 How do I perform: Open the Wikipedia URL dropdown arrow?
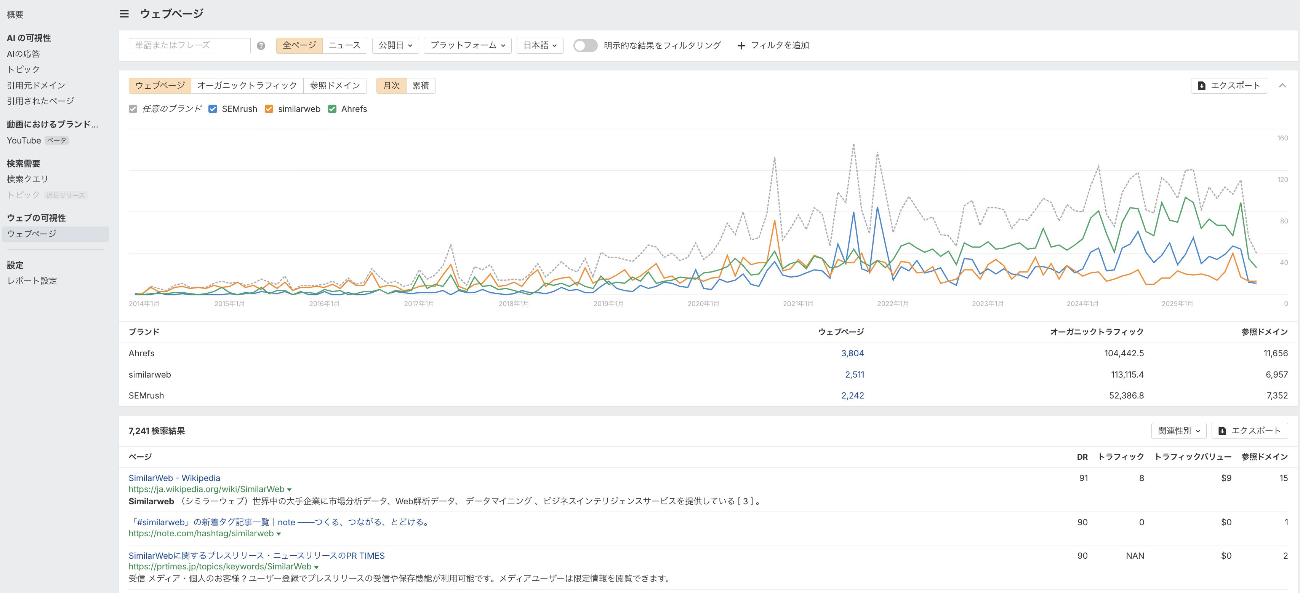pos(289,489)
